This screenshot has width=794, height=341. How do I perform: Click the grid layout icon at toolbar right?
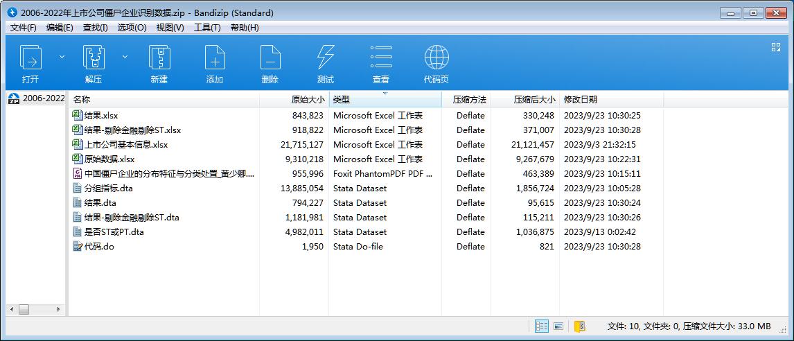point(776,47)
